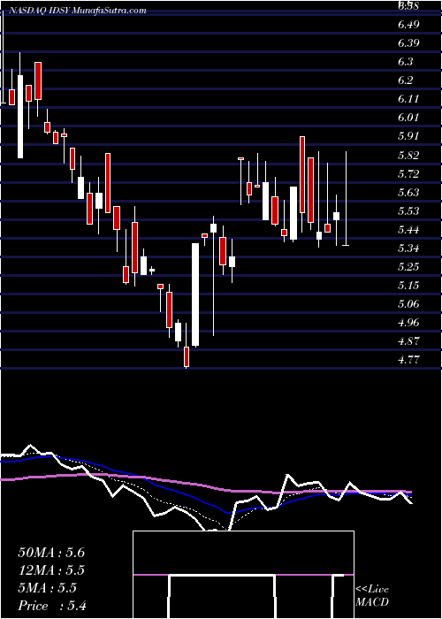Click the Price : 5.4 readout
The height and width of the screenshot is (619, 442).
click(52, 606)
